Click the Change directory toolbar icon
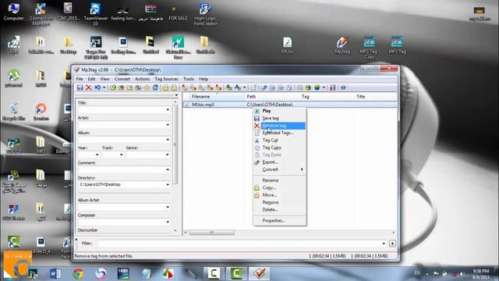 [x=113, y=87]
